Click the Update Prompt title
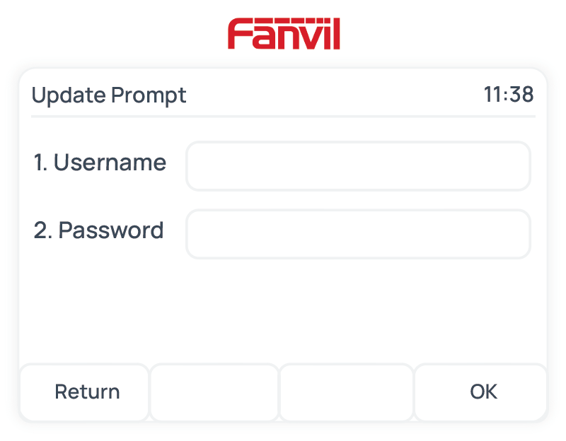This screenshot has width=566, height=441. point(108,95)
